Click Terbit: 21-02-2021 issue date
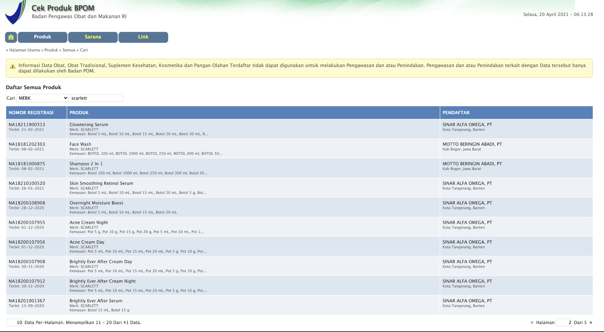 (26, 130)
